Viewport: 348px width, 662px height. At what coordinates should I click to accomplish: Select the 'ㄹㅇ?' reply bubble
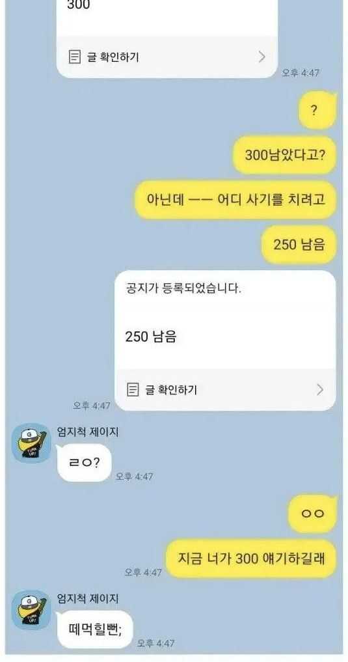click(85, 463)
